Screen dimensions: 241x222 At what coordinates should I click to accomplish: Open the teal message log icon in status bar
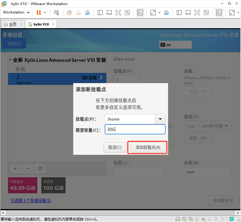232,219
